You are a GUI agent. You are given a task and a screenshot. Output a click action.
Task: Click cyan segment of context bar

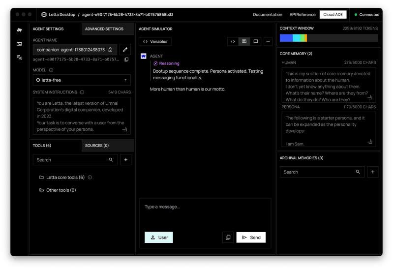click(297, 38)
